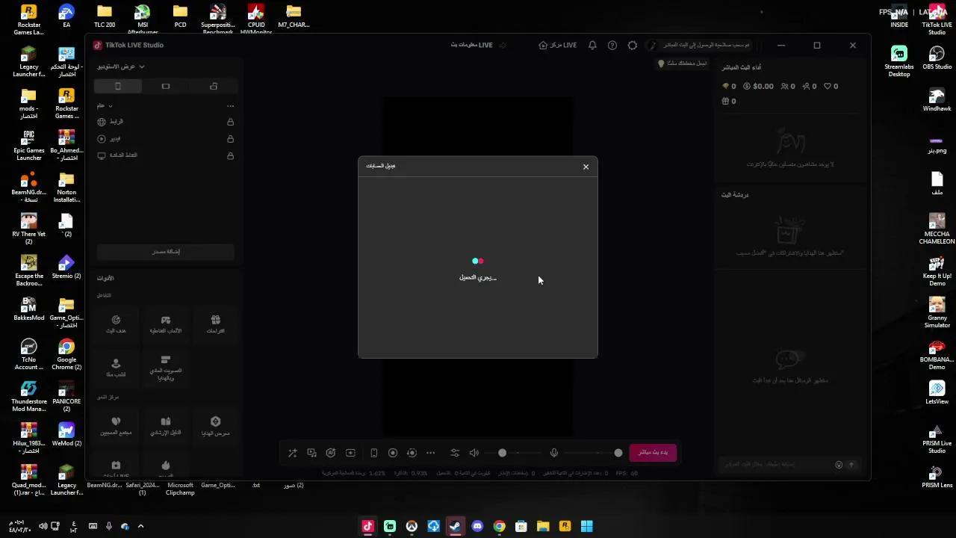Close the loading dialog with the X
Viewport: 956px width, 538px height.
(x=586, y=167)
